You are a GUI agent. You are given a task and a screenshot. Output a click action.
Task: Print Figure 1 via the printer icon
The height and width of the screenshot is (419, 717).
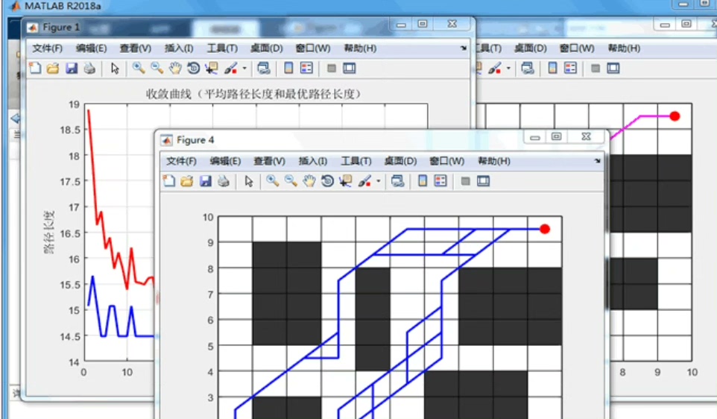[x=89, y=68]
